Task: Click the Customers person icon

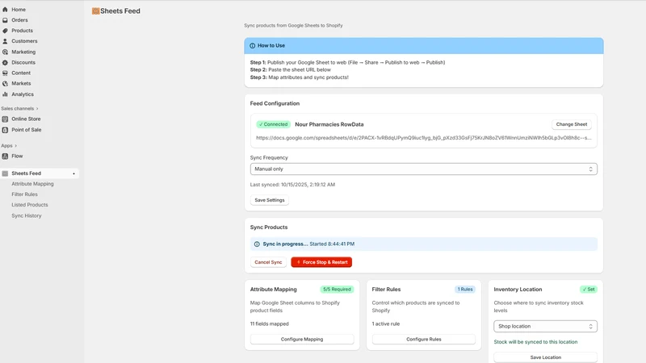Action: coord(5,41)
